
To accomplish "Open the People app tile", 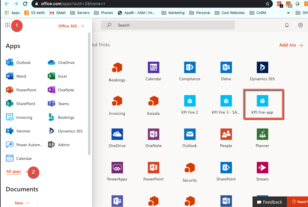I will [226, 138].
